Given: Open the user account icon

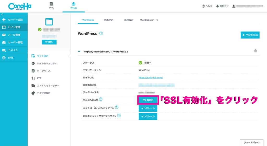Looking at the screenshot, I should coord(234,6).
